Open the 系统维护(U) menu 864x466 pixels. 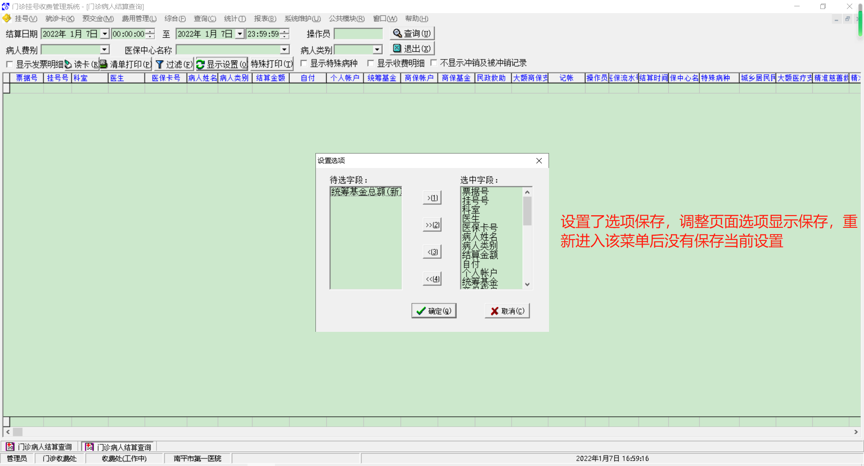[x=302, y=18]
